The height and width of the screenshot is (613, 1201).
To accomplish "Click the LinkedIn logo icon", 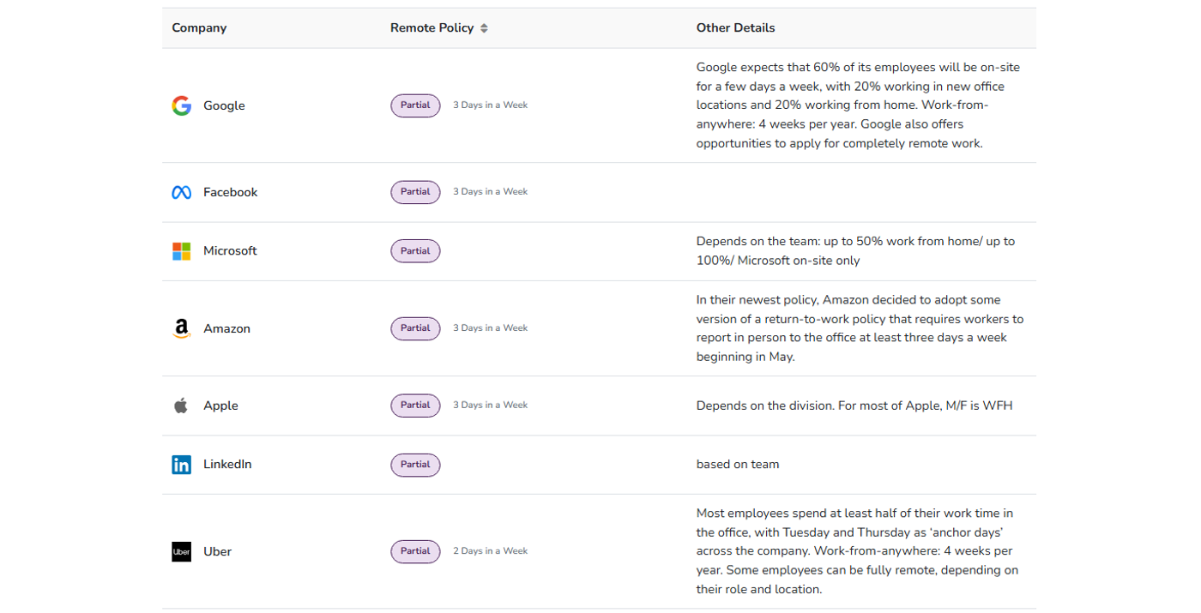I will (x=181, y=465).
